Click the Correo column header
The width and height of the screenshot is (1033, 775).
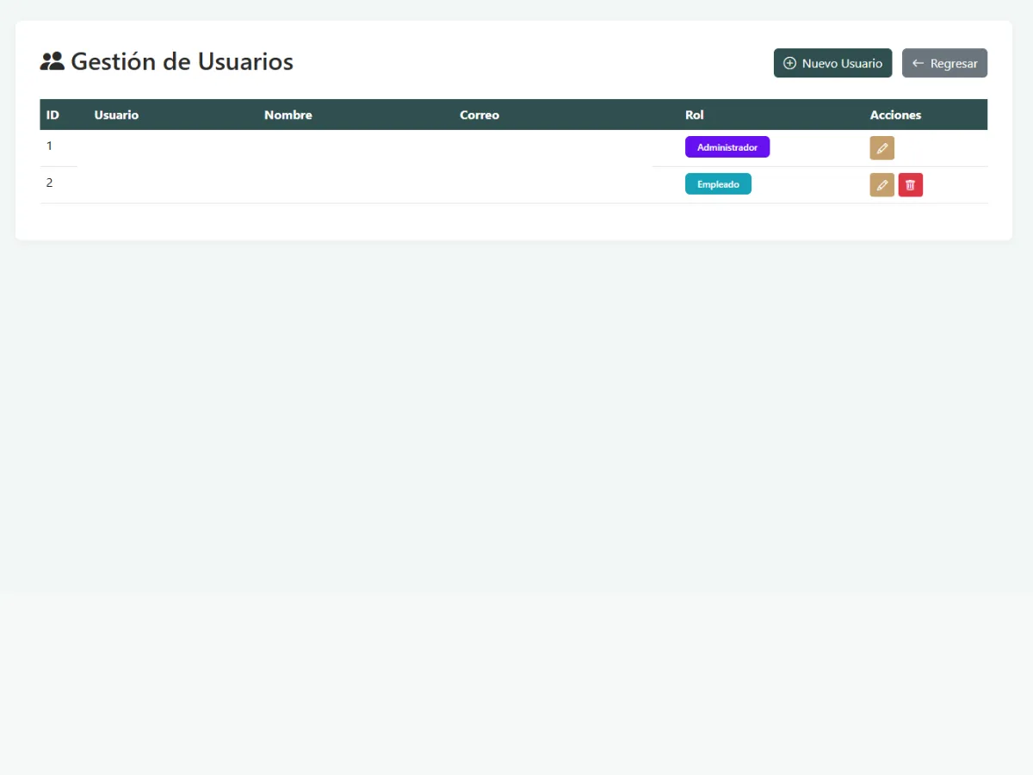point(479,115)
